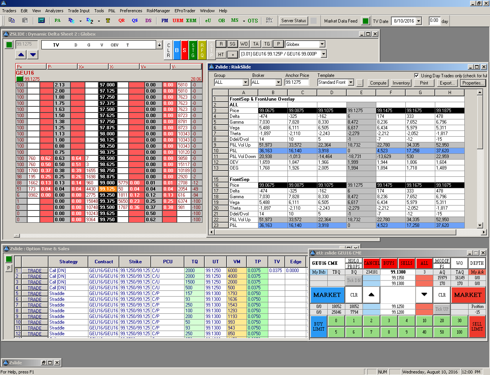The height and width of the screenshot is (375, 490).
Task: Open the XRM toolbar icon
Action: [x=191, y=21]
